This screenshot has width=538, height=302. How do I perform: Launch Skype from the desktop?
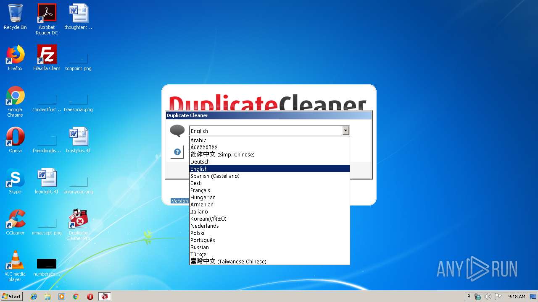(x=15, y=181)
